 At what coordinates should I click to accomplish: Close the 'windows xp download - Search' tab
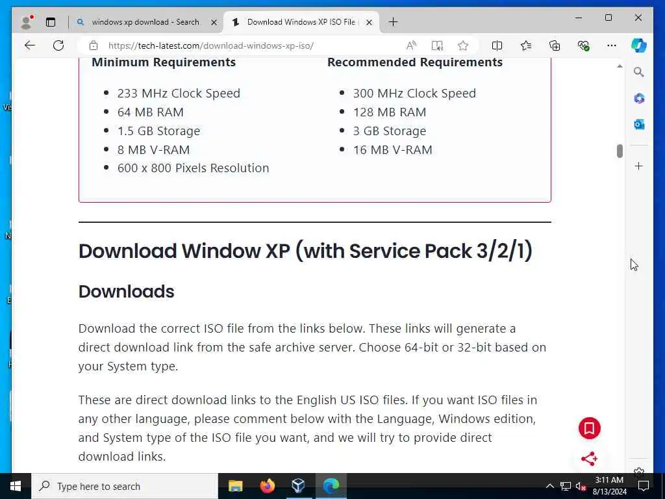tap(214, 23)
